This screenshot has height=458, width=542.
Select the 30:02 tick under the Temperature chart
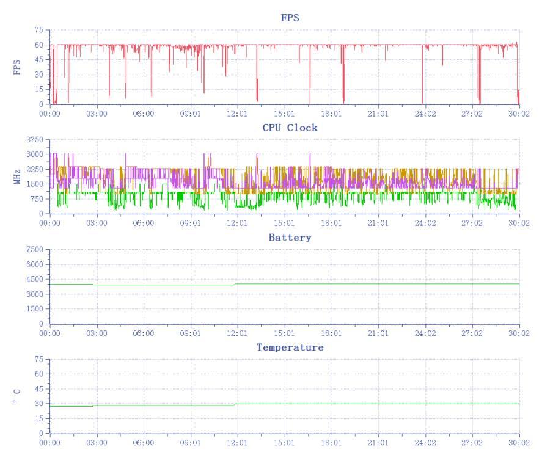519,443
